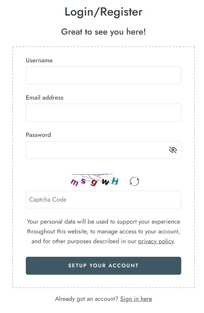Click the Username field label
The width and height of the screenshot is (204, 313).
click(x=39, y=60)
